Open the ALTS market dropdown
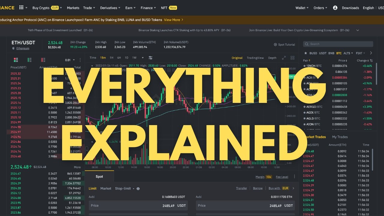 [x=348, y=53]
